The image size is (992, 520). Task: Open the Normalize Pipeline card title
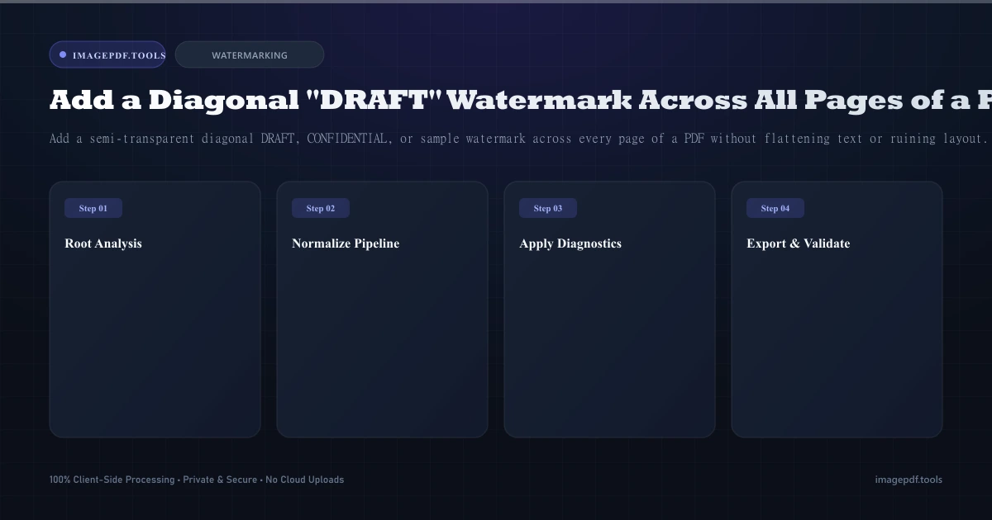tap(346, 243)
